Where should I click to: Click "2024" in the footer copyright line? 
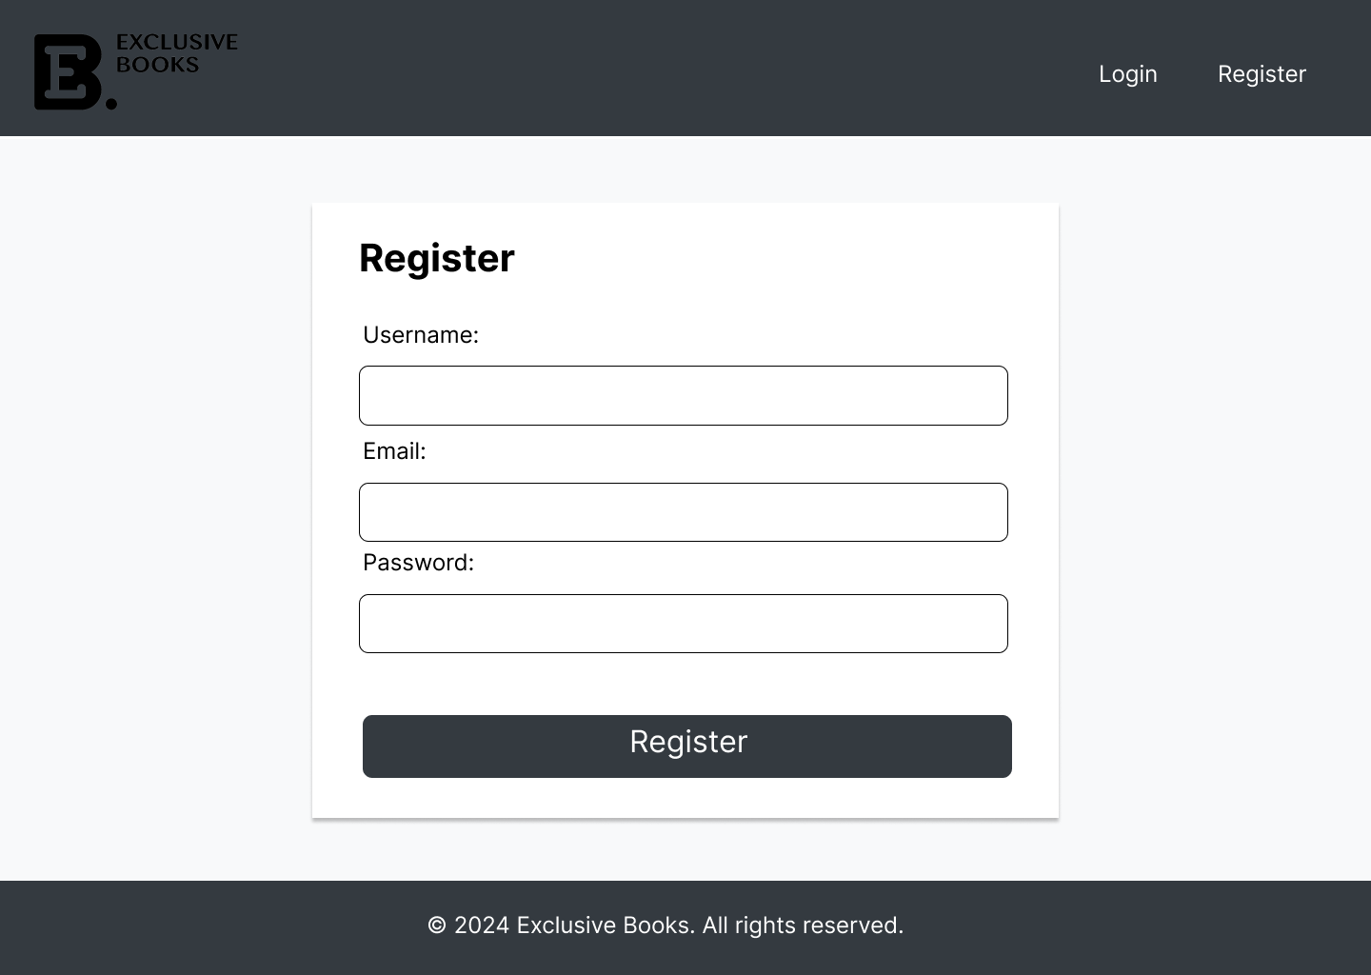[482, 925]
